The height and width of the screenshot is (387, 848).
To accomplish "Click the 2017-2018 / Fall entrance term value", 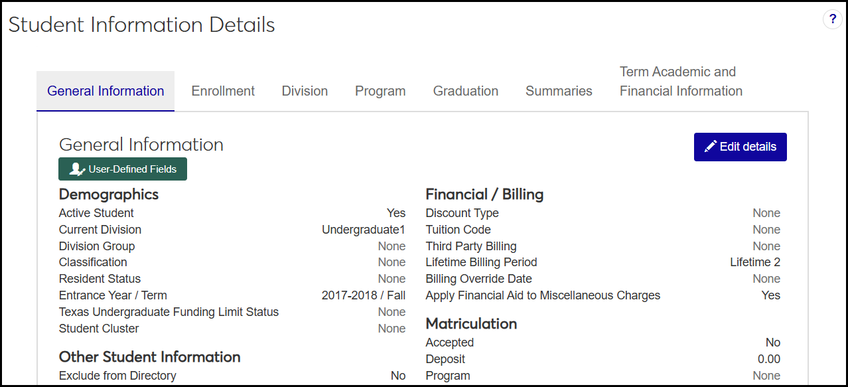I will [x=363, y=295].
